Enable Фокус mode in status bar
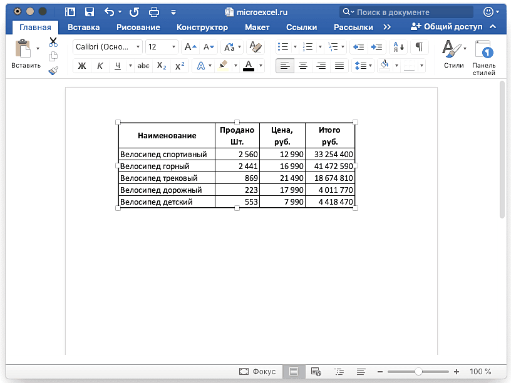The height and width of the screenshot is (383, 511). pos(257,372)
